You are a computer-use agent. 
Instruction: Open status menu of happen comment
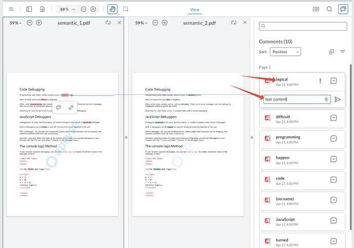coord(333,159)
